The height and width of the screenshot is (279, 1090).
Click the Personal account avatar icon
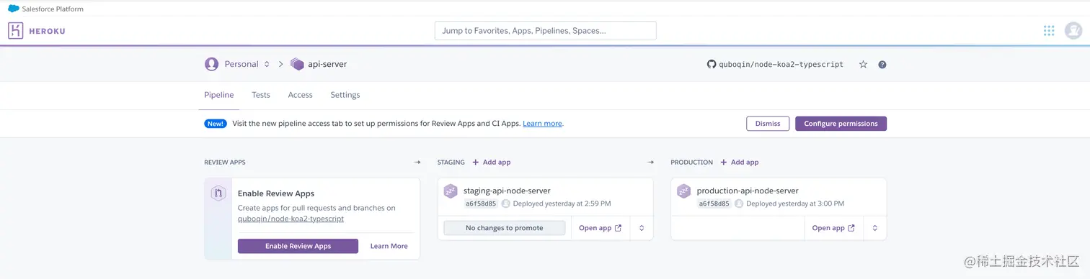coord(211,64)
